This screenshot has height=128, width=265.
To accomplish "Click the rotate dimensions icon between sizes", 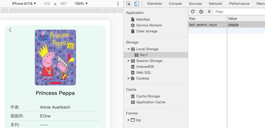I will [x=55, y=4].
